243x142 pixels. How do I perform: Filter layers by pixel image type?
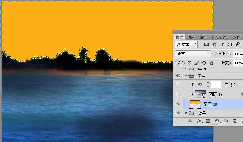(207, 44)
